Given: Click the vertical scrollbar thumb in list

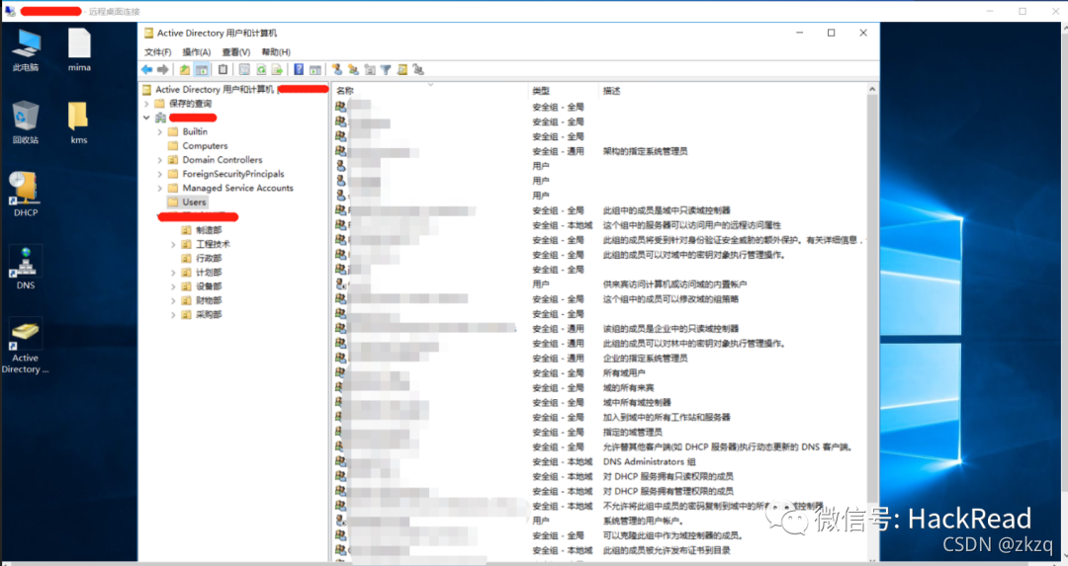Looking at the screenshot, I should coord(872,299).
